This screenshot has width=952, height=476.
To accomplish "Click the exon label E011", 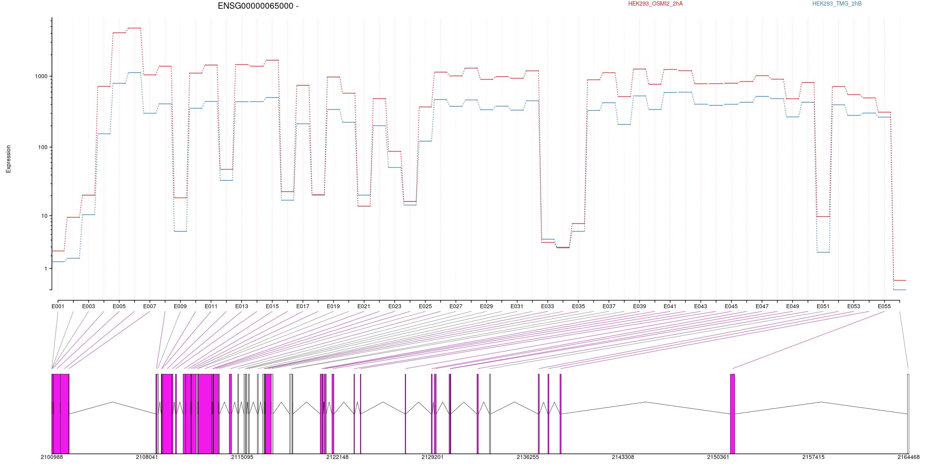I will (211, 306).
